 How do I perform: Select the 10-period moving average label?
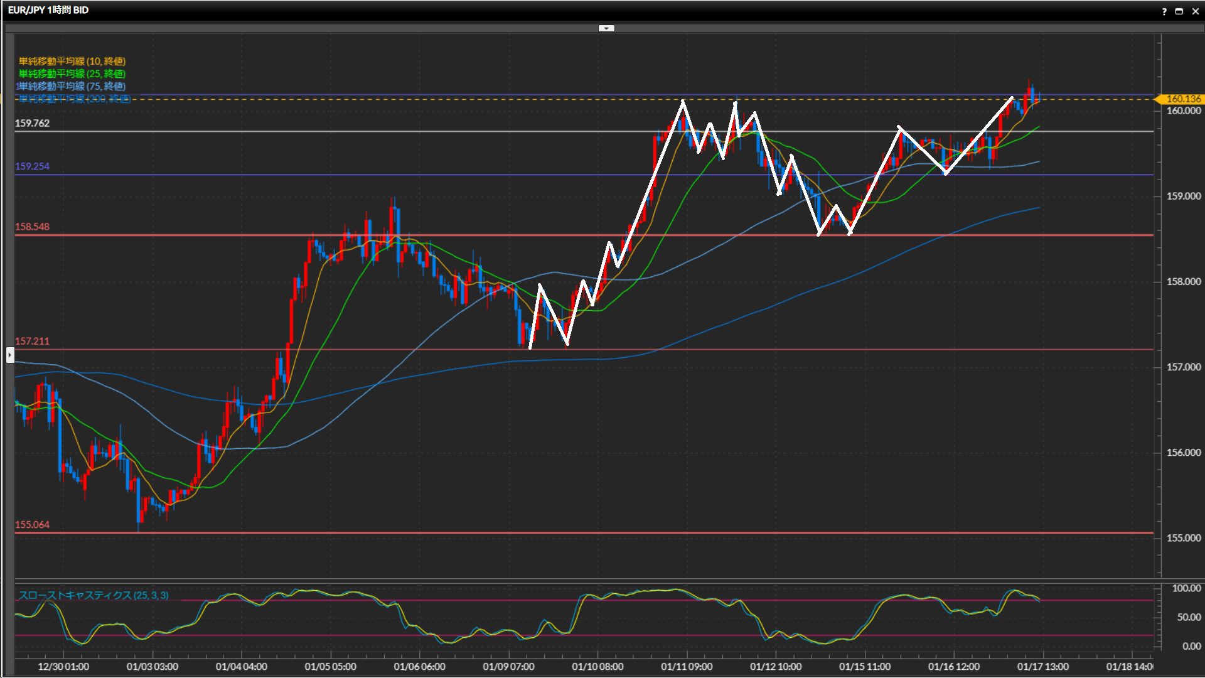click(x=72, y=61)
